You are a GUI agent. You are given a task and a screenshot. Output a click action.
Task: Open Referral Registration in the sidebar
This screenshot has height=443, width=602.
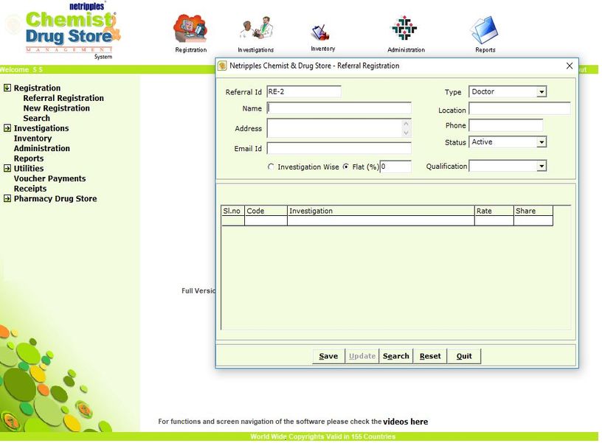63,98
